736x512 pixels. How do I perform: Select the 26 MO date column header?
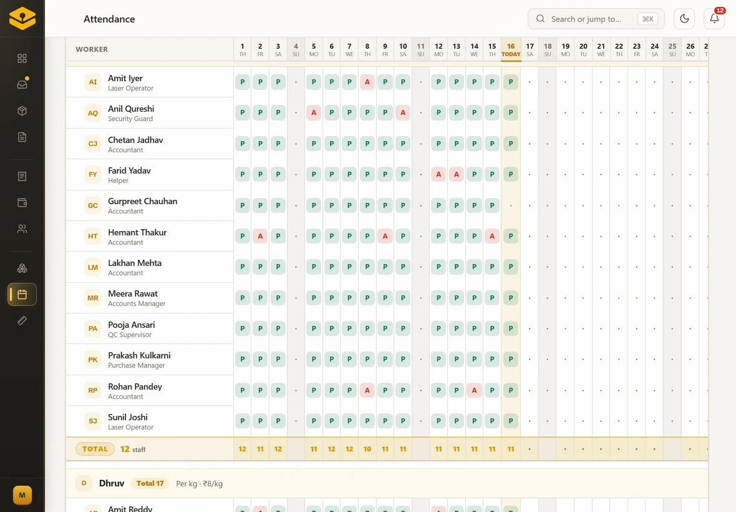690,49
